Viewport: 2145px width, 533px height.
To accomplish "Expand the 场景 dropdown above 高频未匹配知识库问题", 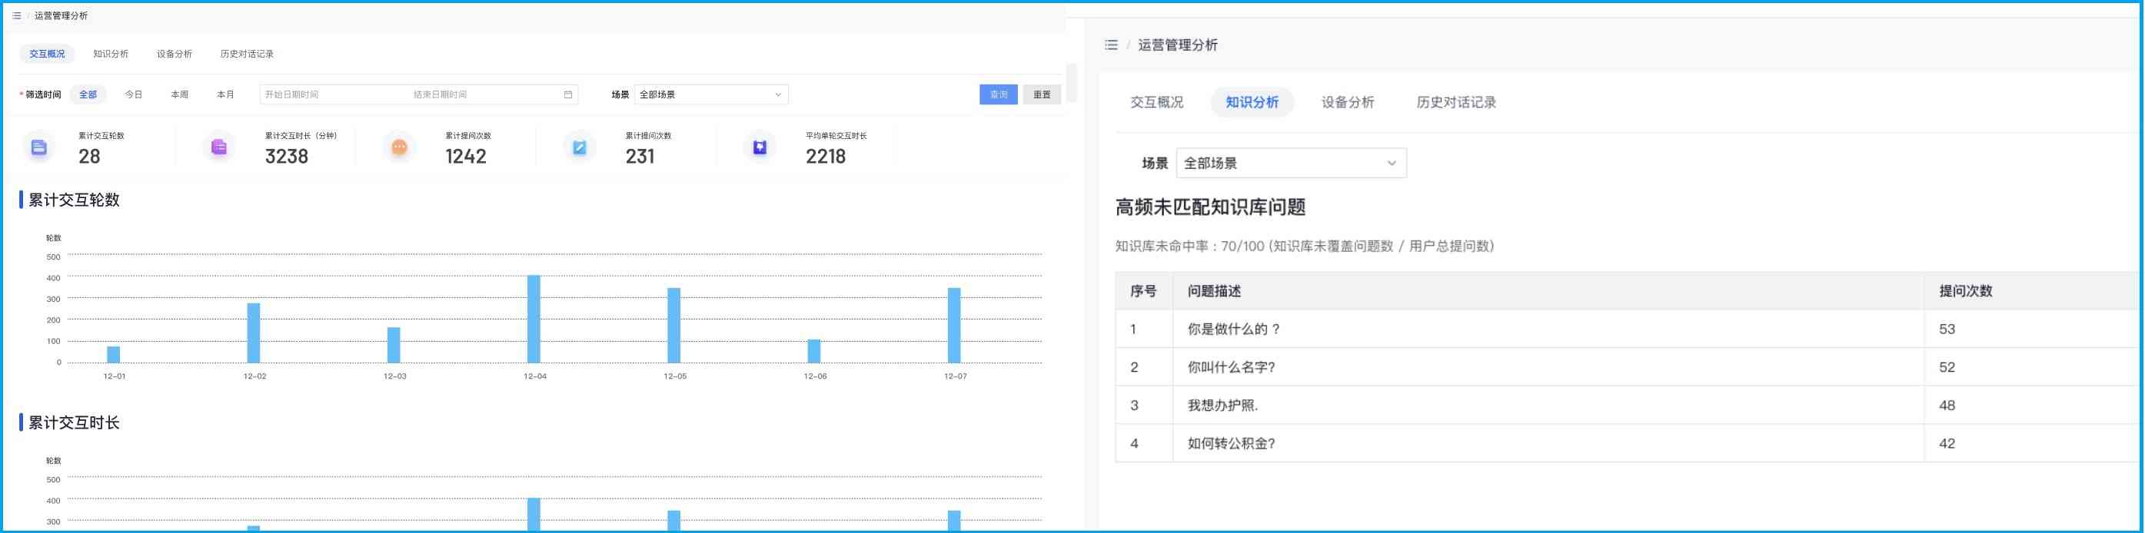I will 1290,164.
